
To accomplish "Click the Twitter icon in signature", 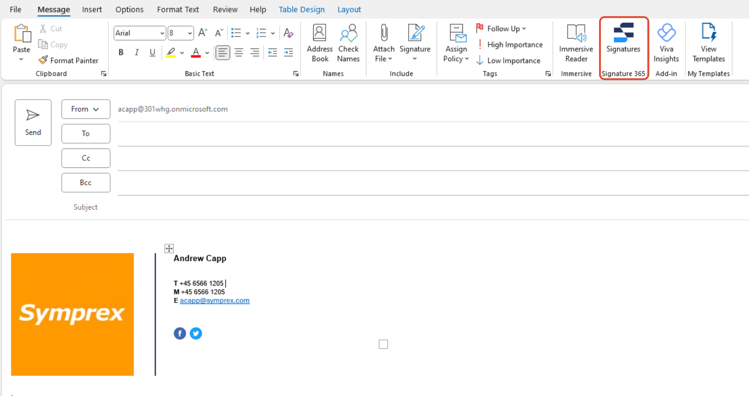I will point(196,333).
